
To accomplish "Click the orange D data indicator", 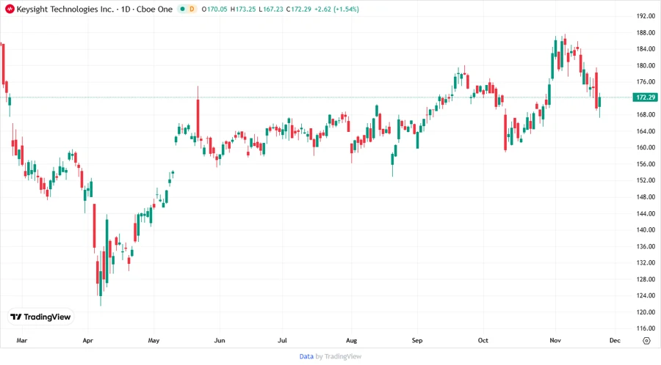I will point(192,9).
